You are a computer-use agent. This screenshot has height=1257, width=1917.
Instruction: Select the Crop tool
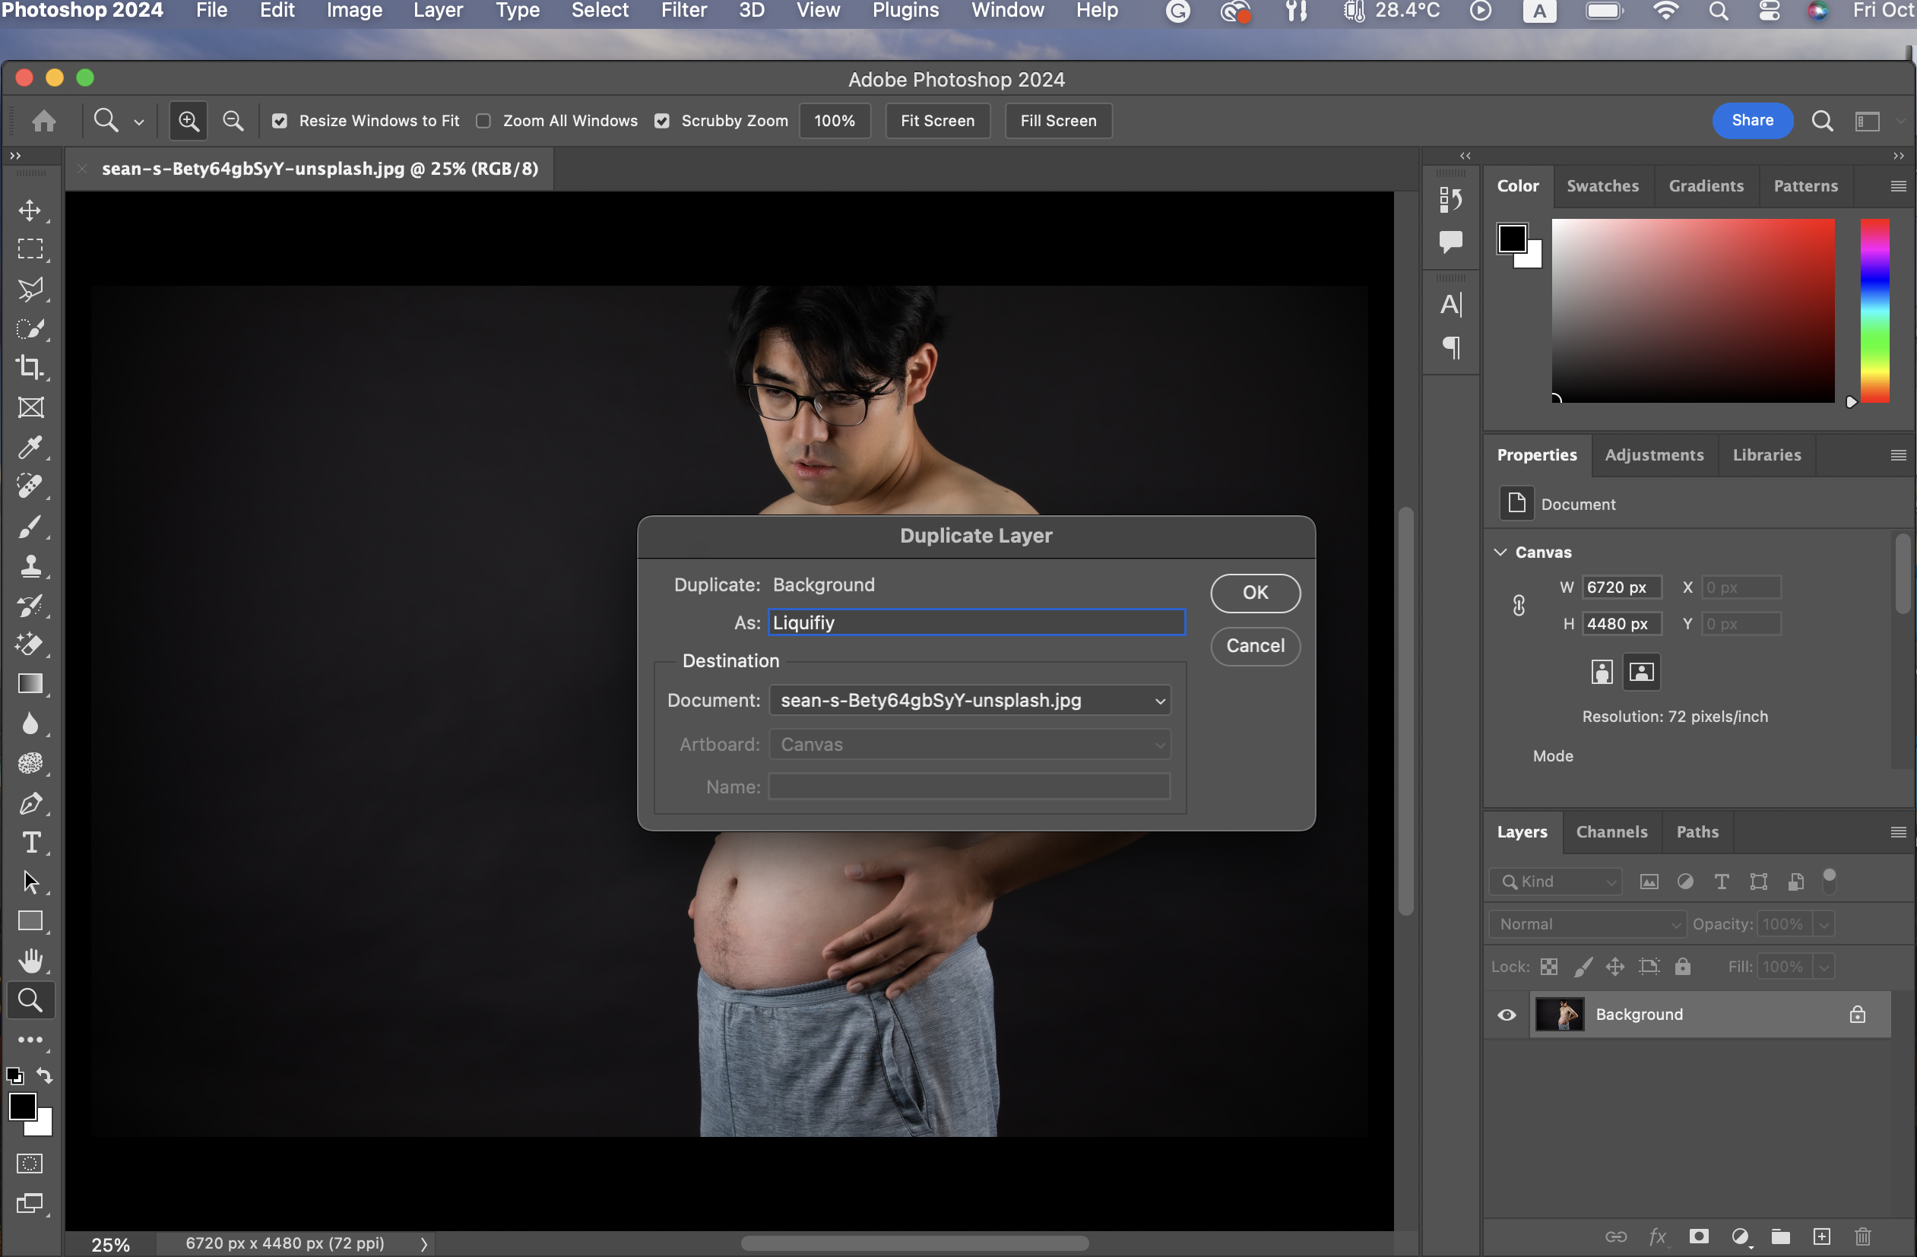pos(30,367)
